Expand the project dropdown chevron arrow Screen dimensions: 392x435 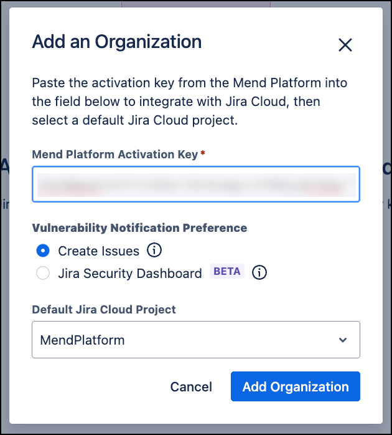pos(342,340)
